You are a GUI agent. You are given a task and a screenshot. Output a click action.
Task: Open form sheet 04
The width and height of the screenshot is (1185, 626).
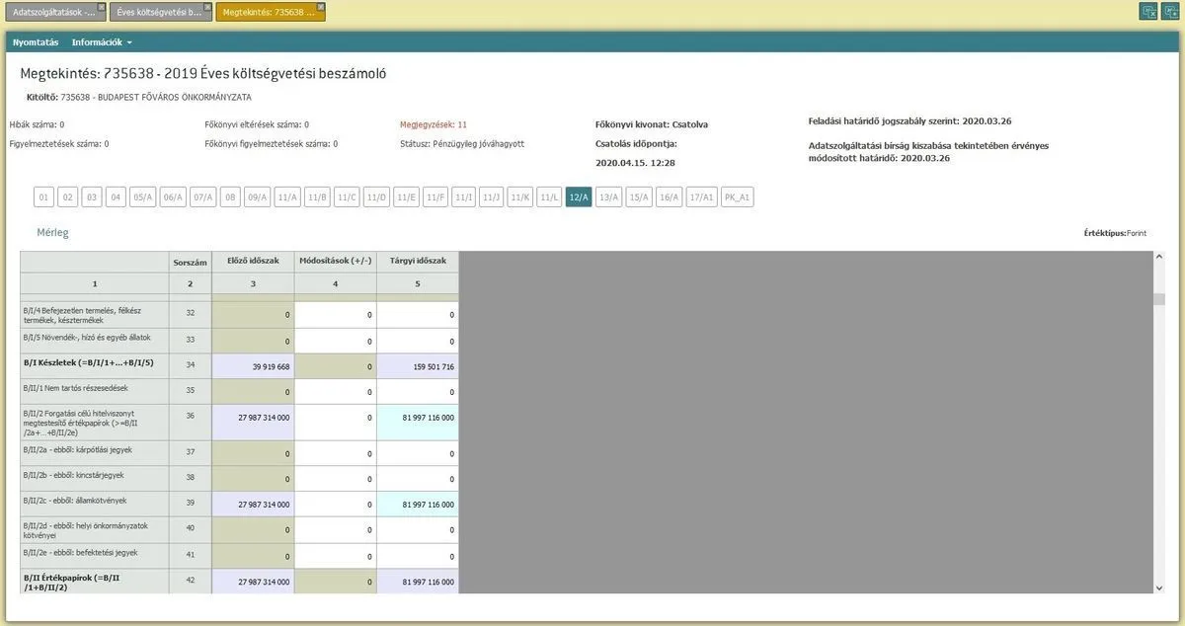pos(117,196)
